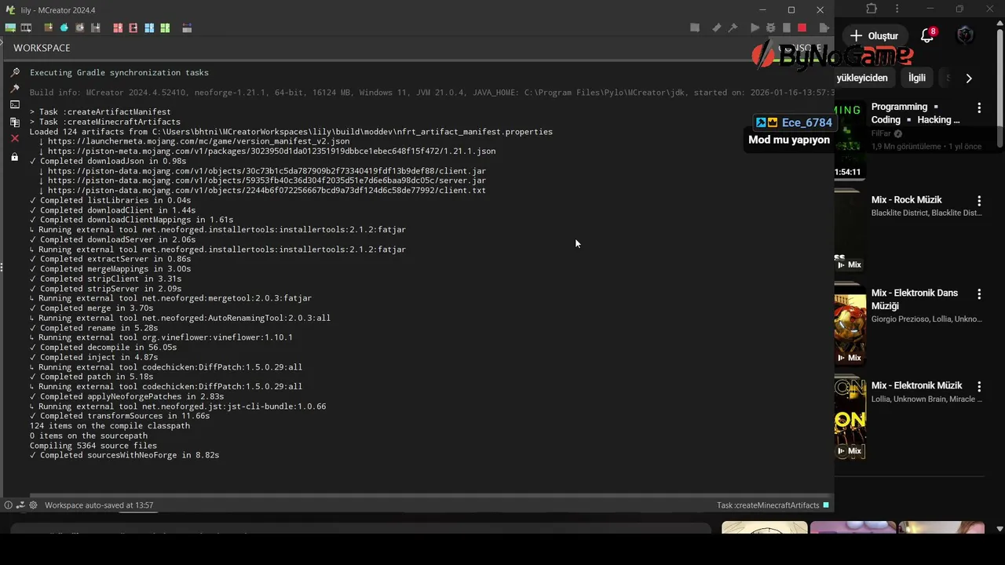Switch to the WORKSPACE tab
The image size is (1005, 565).
click(x=42, y=48)
